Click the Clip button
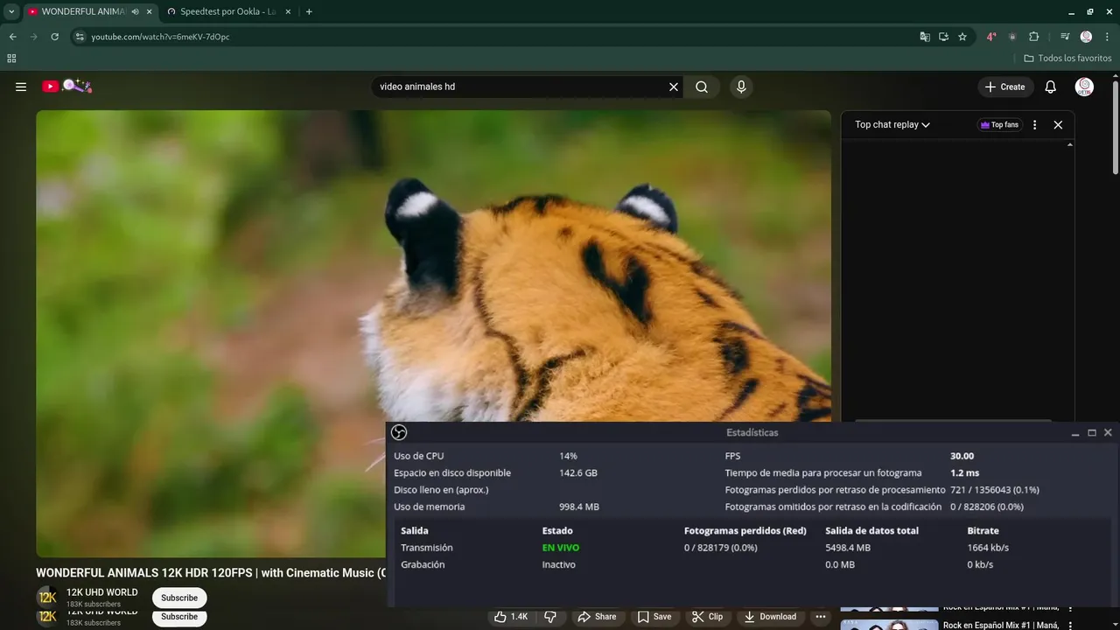1120x630 pixels. coord(707,617)
